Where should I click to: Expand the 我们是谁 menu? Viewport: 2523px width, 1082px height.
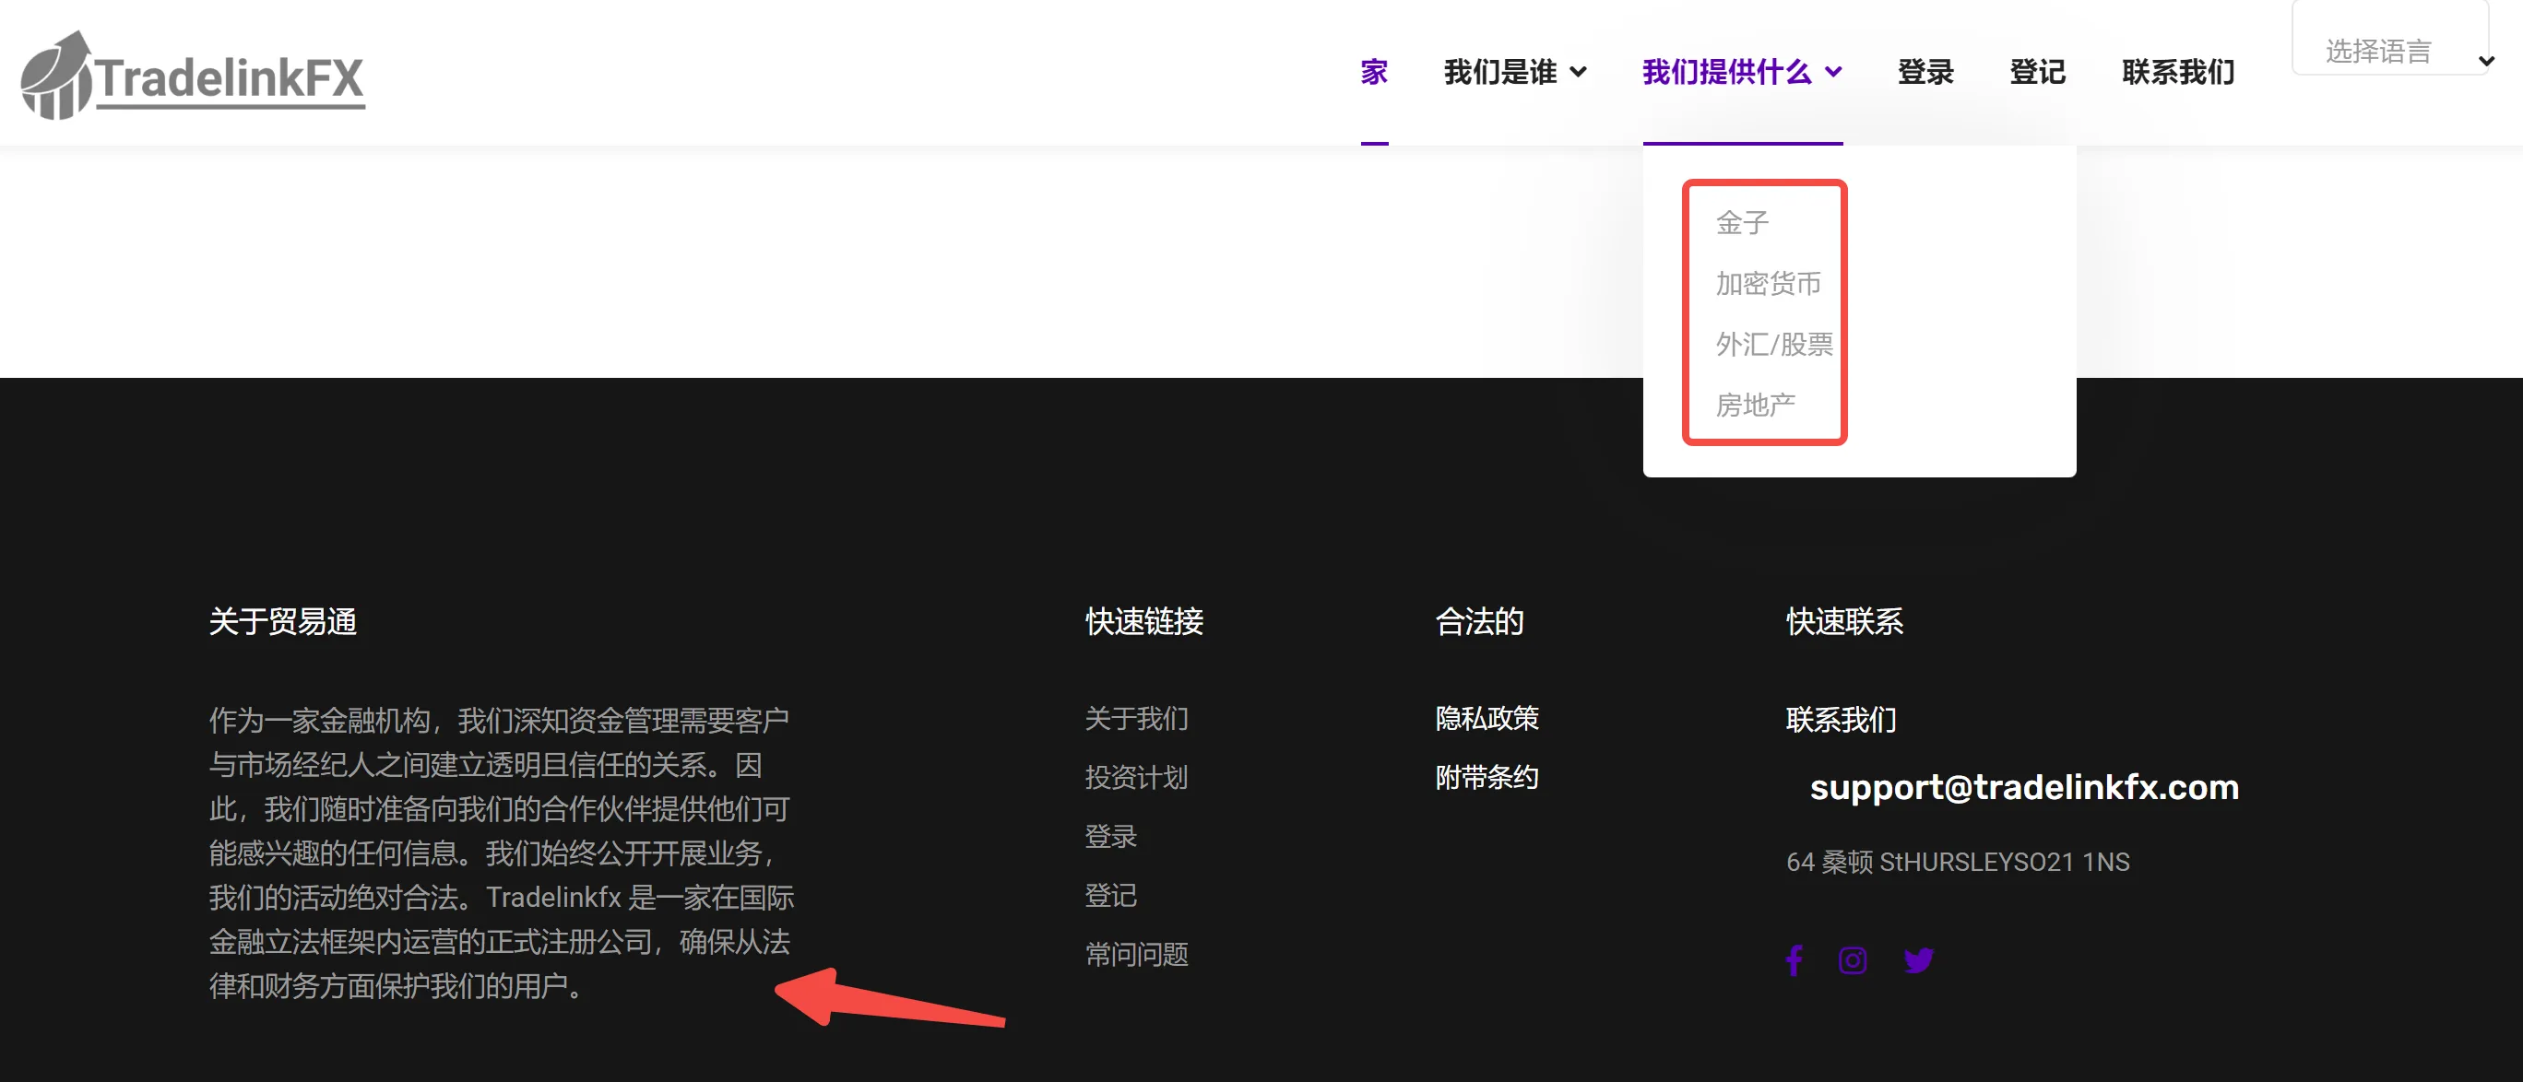click(1514, 73)
